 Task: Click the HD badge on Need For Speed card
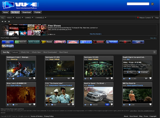pos(107,105)
